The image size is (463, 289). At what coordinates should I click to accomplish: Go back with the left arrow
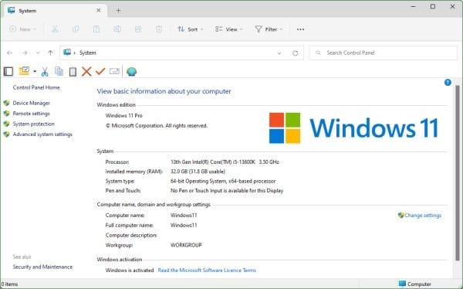[x=10, y=53]
